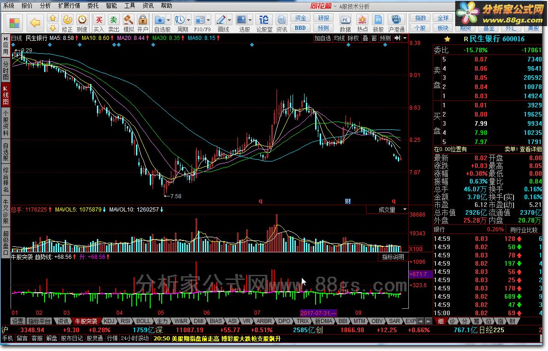The width and height of the screenshot is (548, 351).
Task: Toggle the 叠 overlay option
Action: pyautogui.click(x=365, y=38)
